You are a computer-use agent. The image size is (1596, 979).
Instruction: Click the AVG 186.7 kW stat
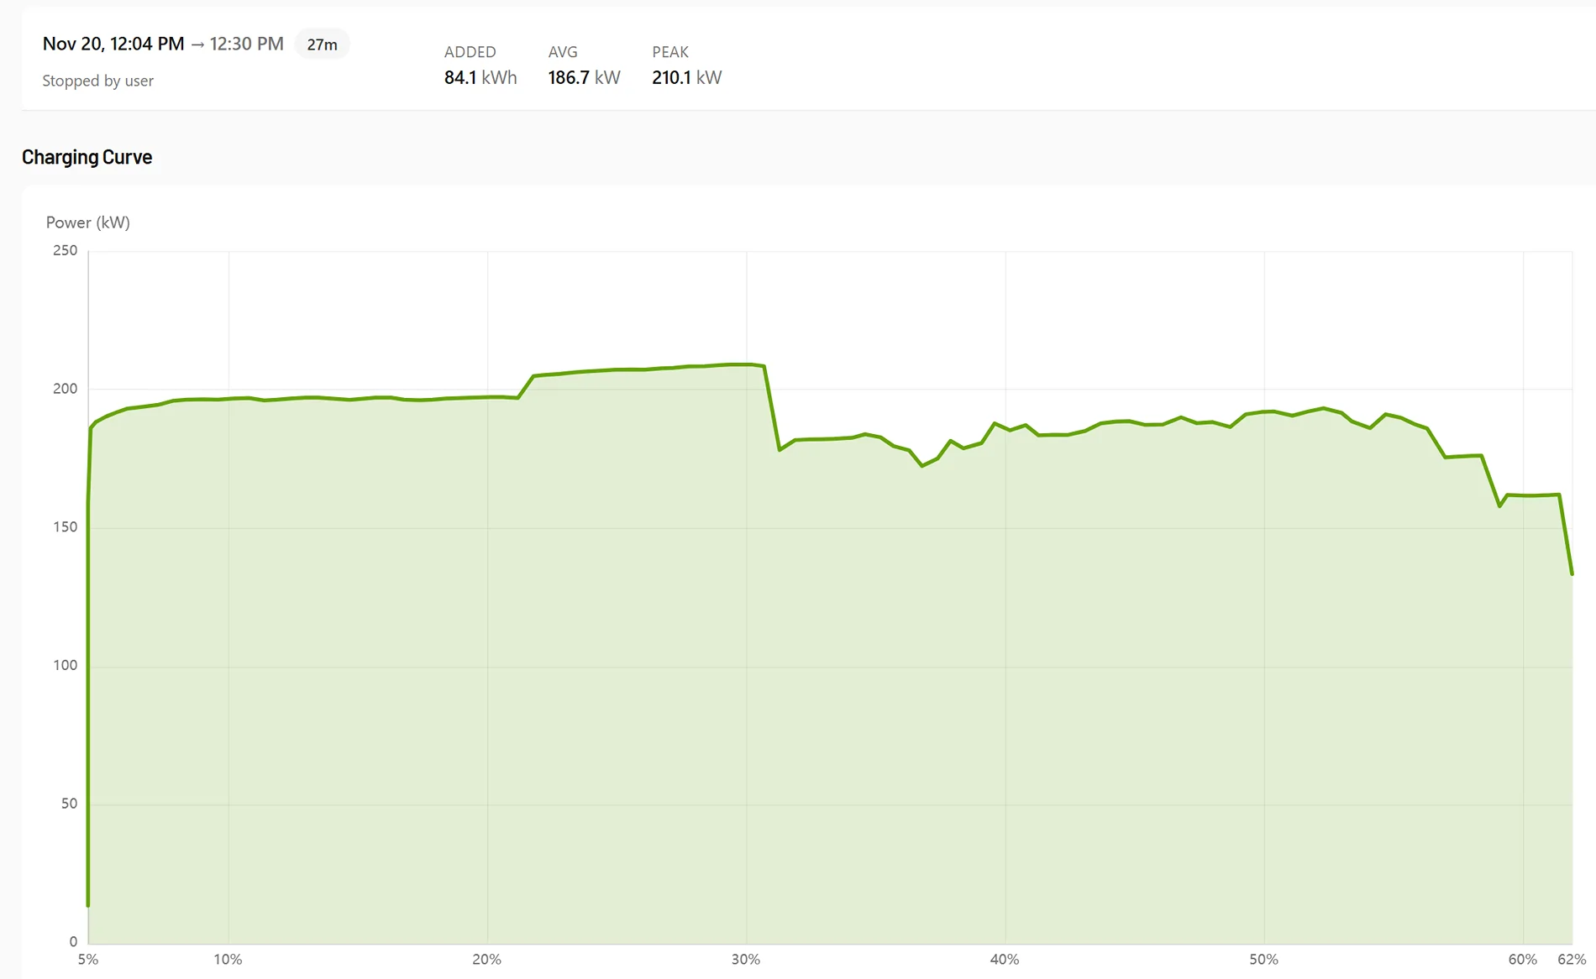click(x=584, y=65)
